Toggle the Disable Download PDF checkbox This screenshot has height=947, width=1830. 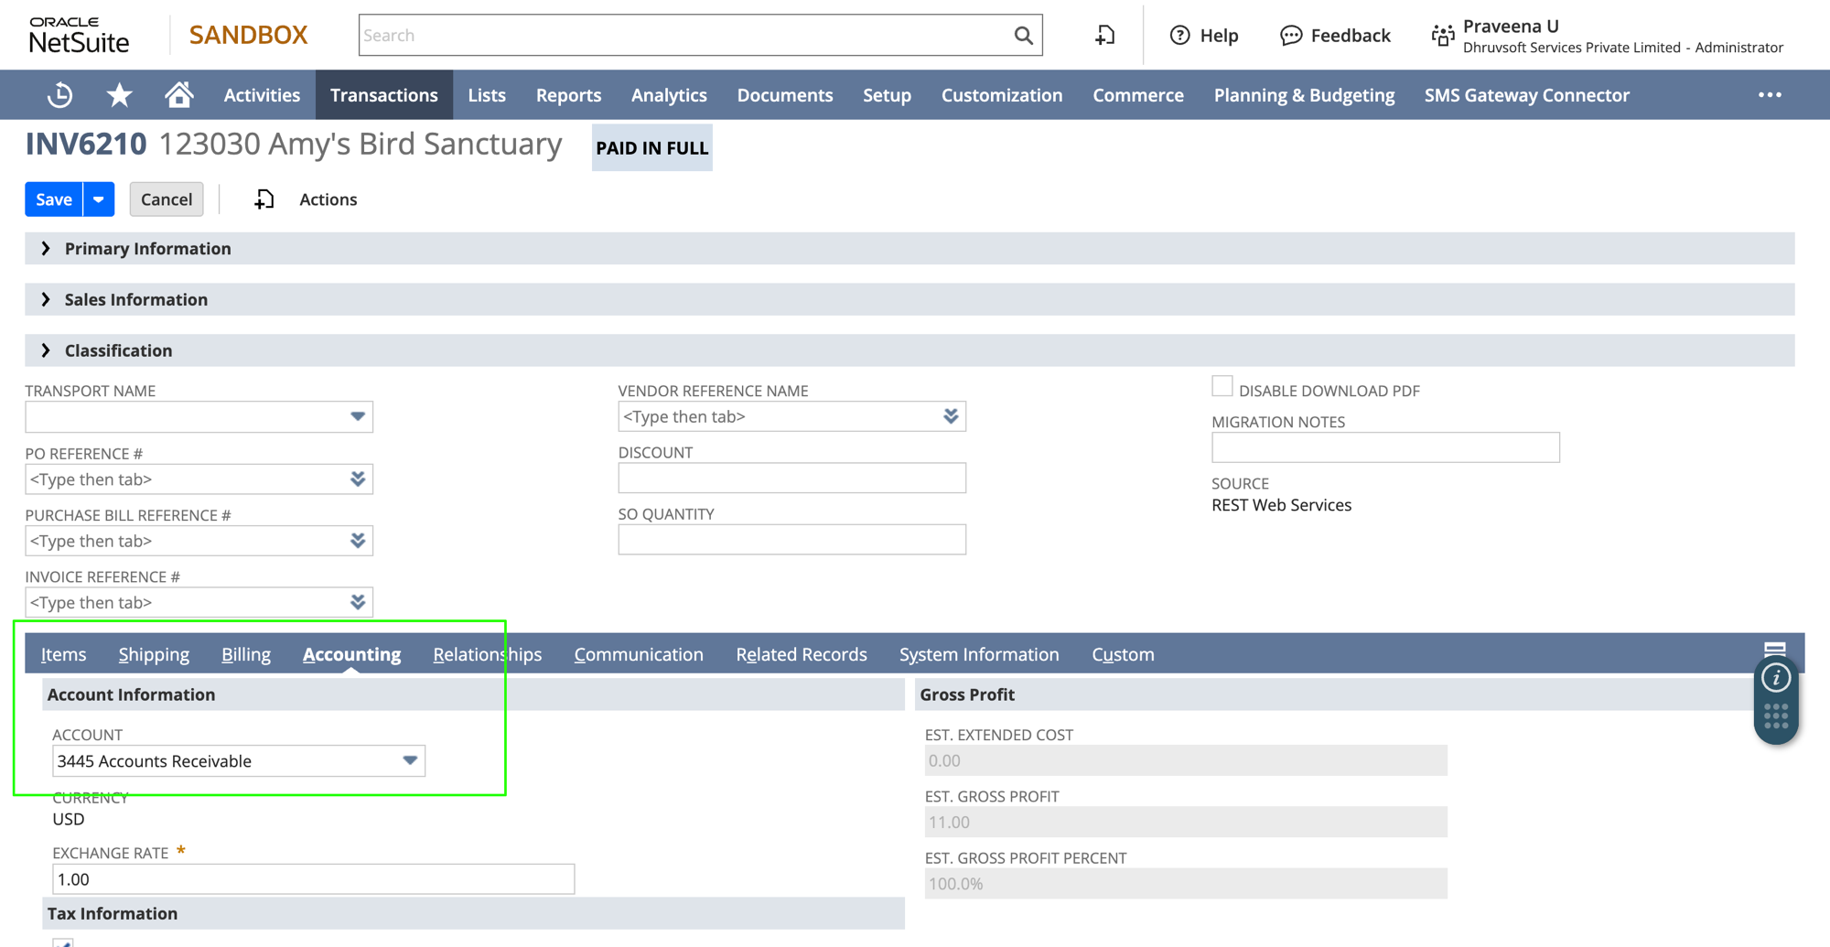point(1222,386)
